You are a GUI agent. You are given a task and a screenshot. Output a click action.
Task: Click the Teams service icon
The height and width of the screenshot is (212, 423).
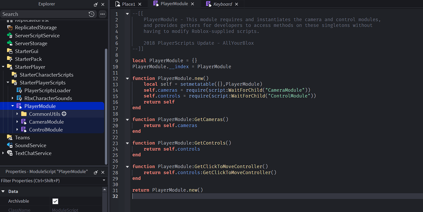(x=10, y=137)
